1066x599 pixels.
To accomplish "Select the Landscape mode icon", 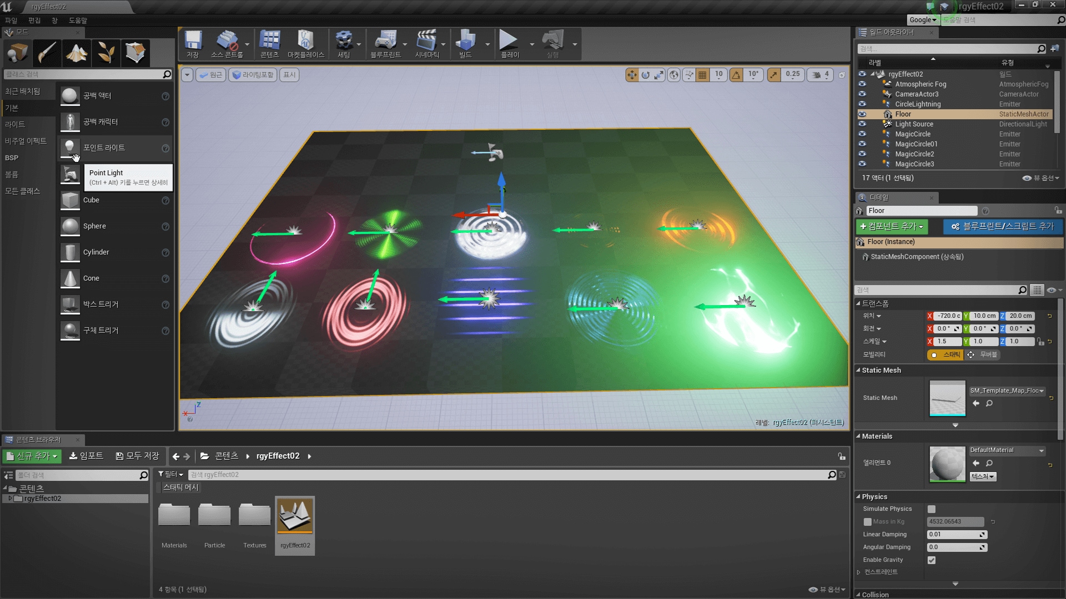I will click(77, 53).
